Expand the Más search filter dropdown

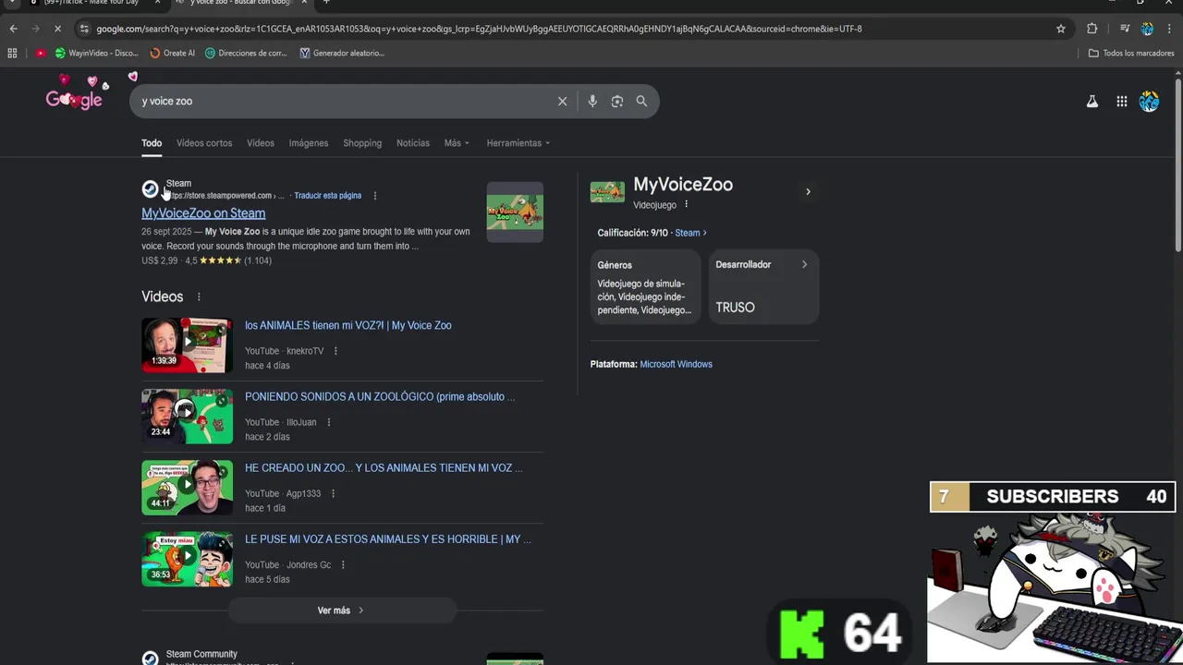click(457, 143)
